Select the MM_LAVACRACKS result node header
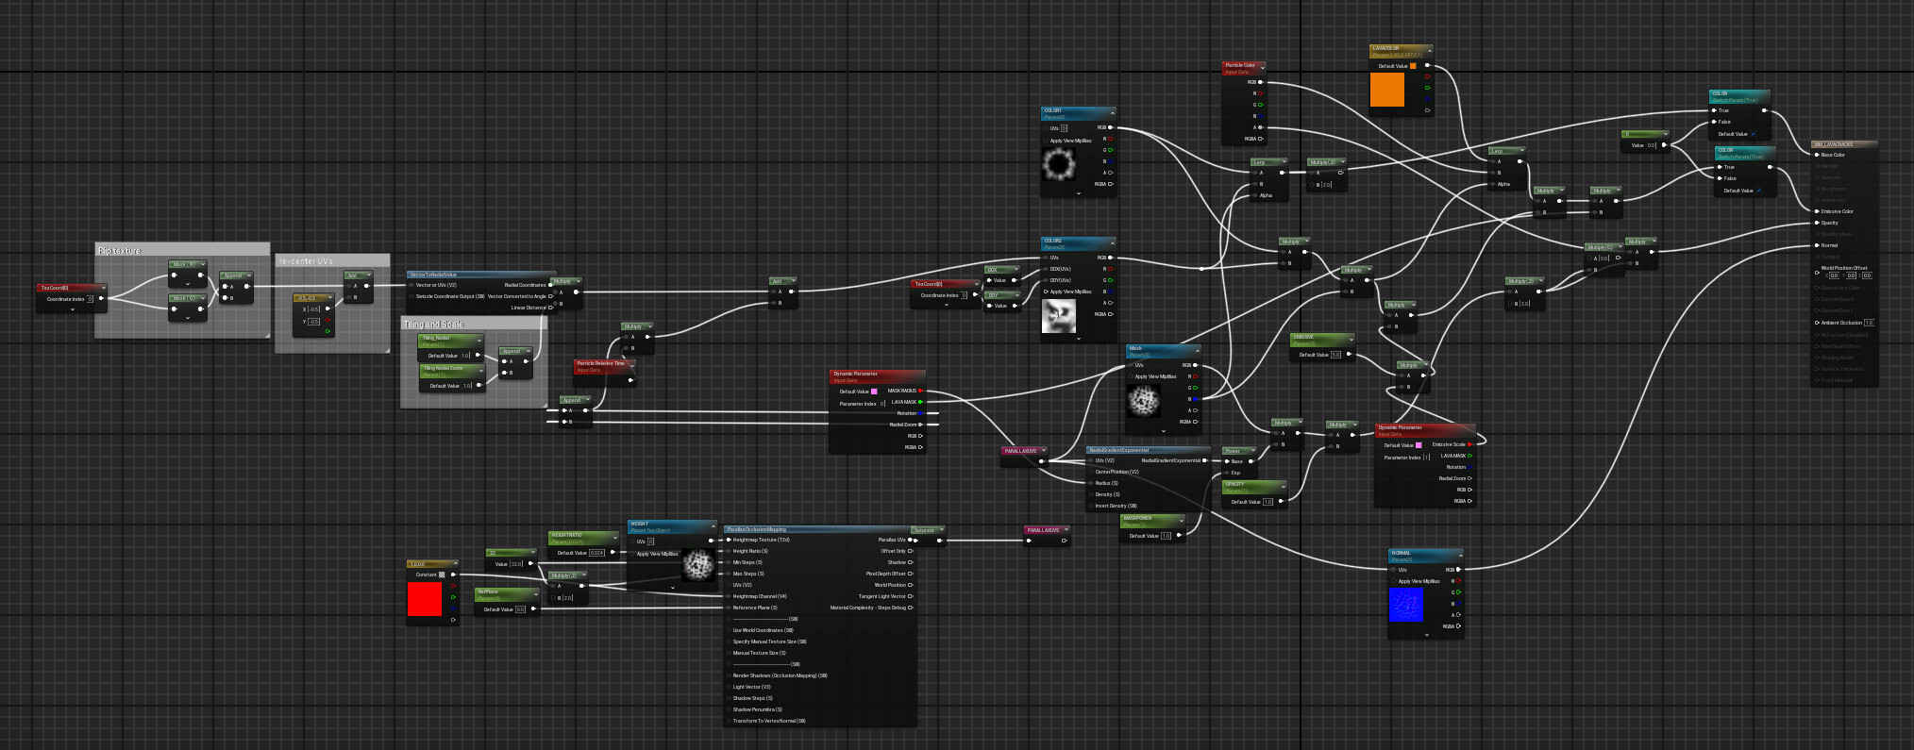This screenshot has height=750, width=1914. coord(1844,144)
